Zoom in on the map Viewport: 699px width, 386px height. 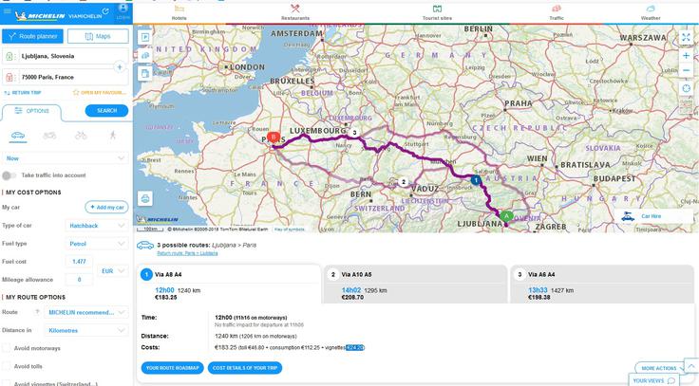[x=687, y=55]
